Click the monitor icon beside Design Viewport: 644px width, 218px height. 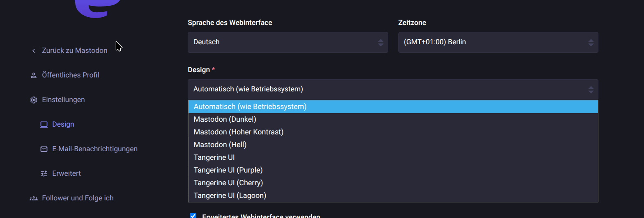(x=44, y=125)
